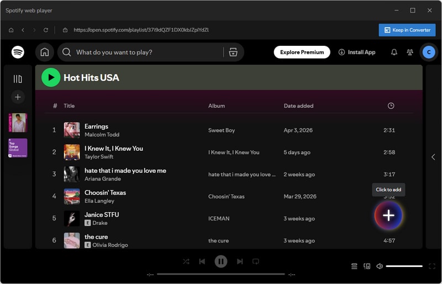This screenshot has height=284, width=442.
Task: Click Install App button
Action: (x=357, y=52)
